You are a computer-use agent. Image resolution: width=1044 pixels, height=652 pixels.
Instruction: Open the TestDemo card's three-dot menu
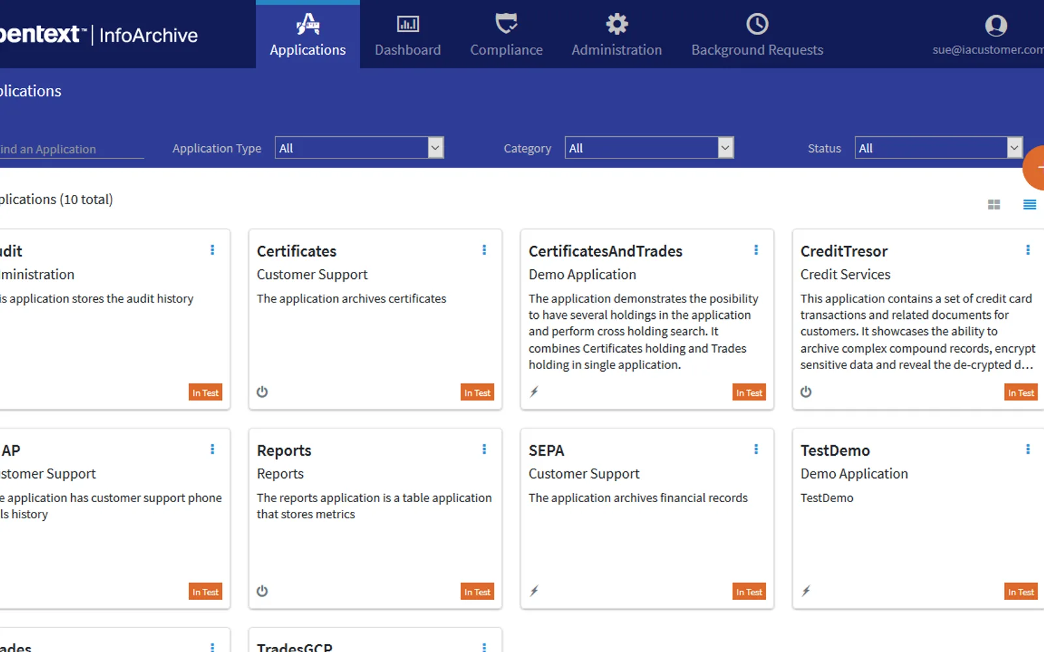pyautogui.click(x=1028, y=449)
